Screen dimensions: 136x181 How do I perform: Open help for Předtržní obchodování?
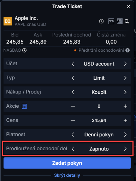(128, 50)
